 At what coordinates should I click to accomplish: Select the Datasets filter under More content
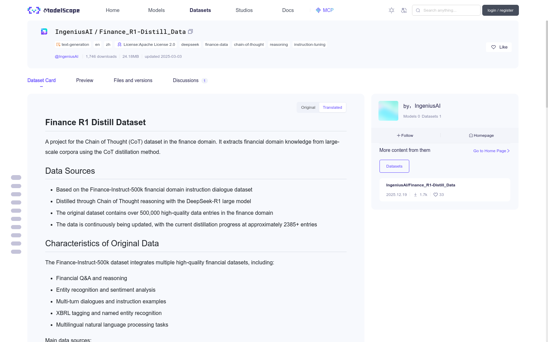click(x=394, y=166)
